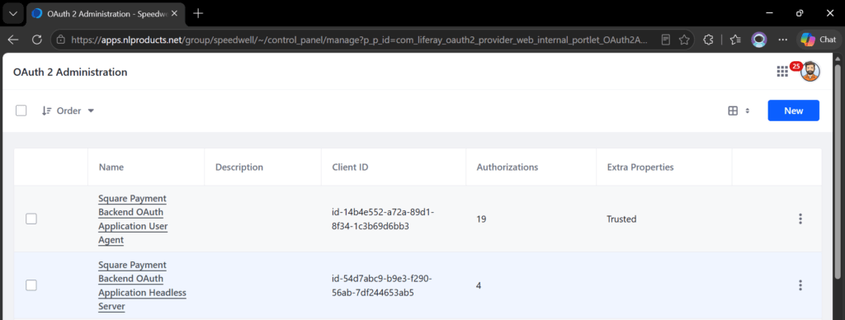Open Square Payment Backend OAuth Application User Agent
Viewport: 845px width, 320px height.
coord(133,219)
